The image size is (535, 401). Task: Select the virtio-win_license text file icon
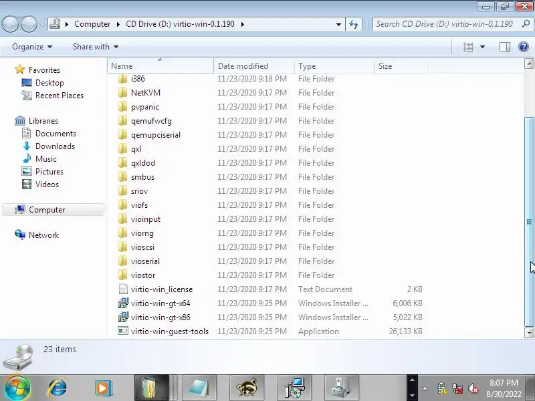point(123,289)
